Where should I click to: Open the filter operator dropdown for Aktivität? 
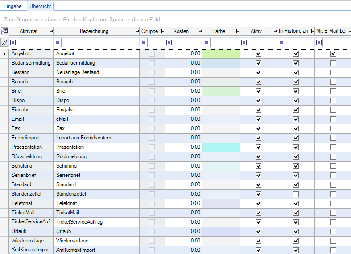click(x=13, y=42)
